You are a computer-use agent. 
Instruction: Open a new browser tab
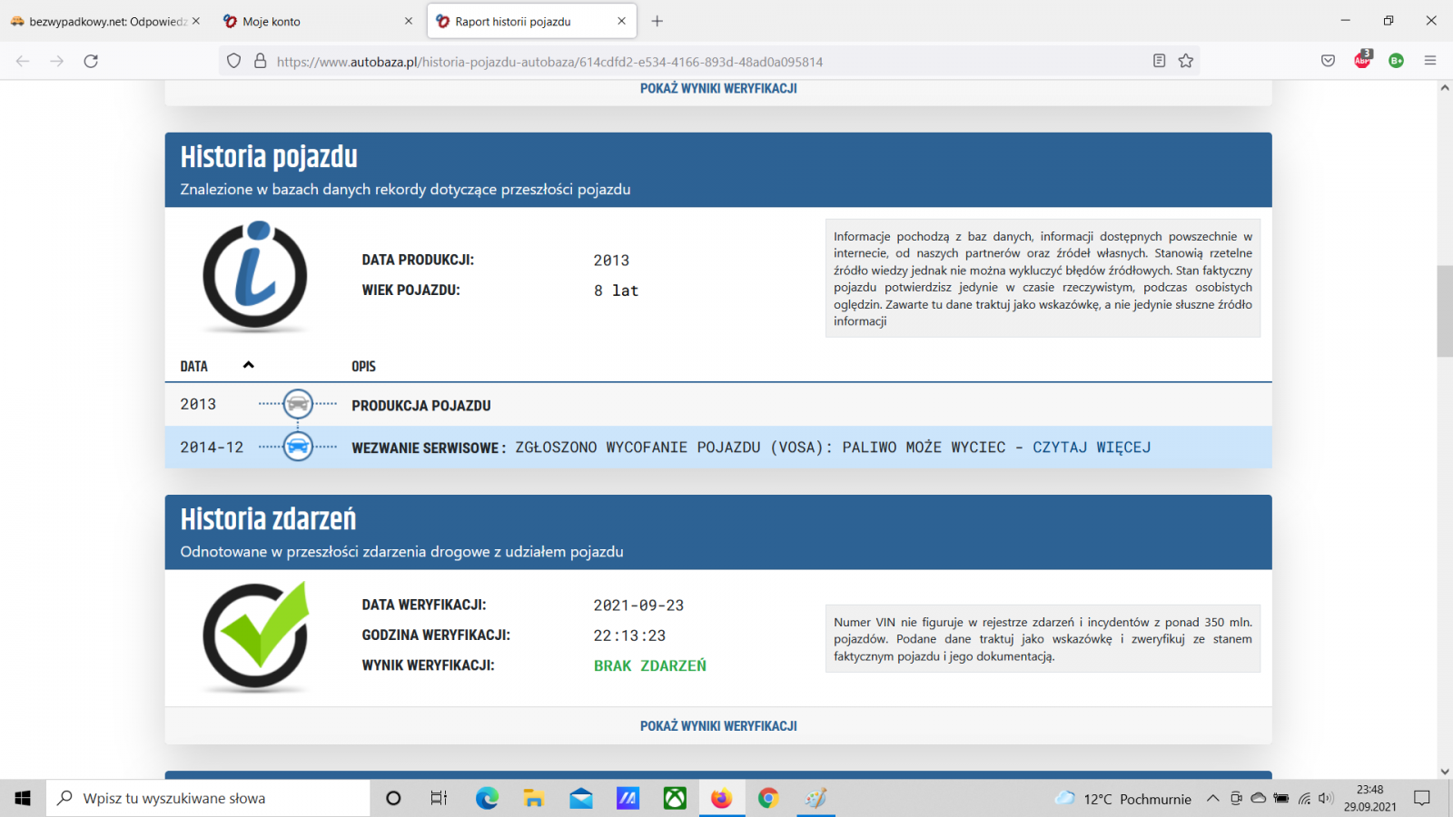click(x=657, y=21)
